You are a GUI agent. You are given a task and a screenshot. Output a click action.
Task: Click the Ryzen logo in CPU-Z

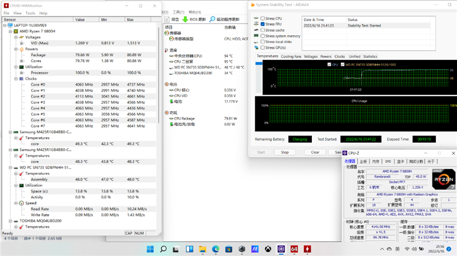(443, 179)
